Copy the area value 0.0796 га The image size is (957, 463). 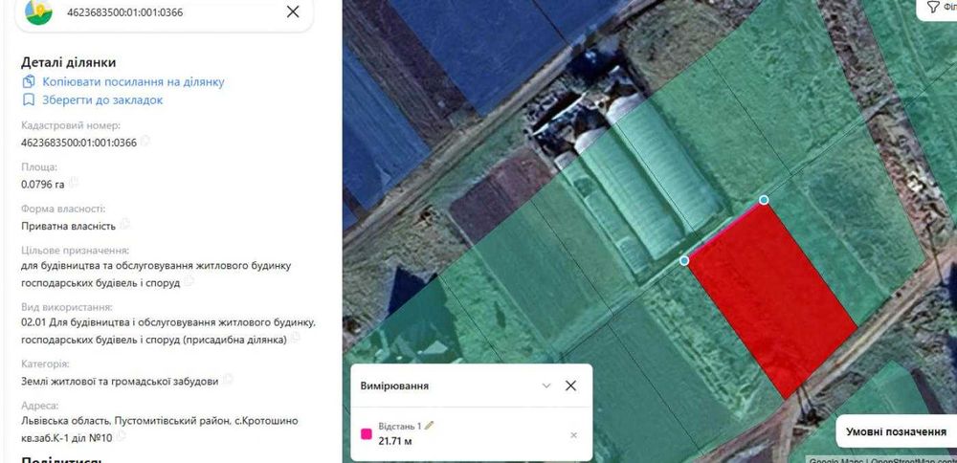pos(74,183)
